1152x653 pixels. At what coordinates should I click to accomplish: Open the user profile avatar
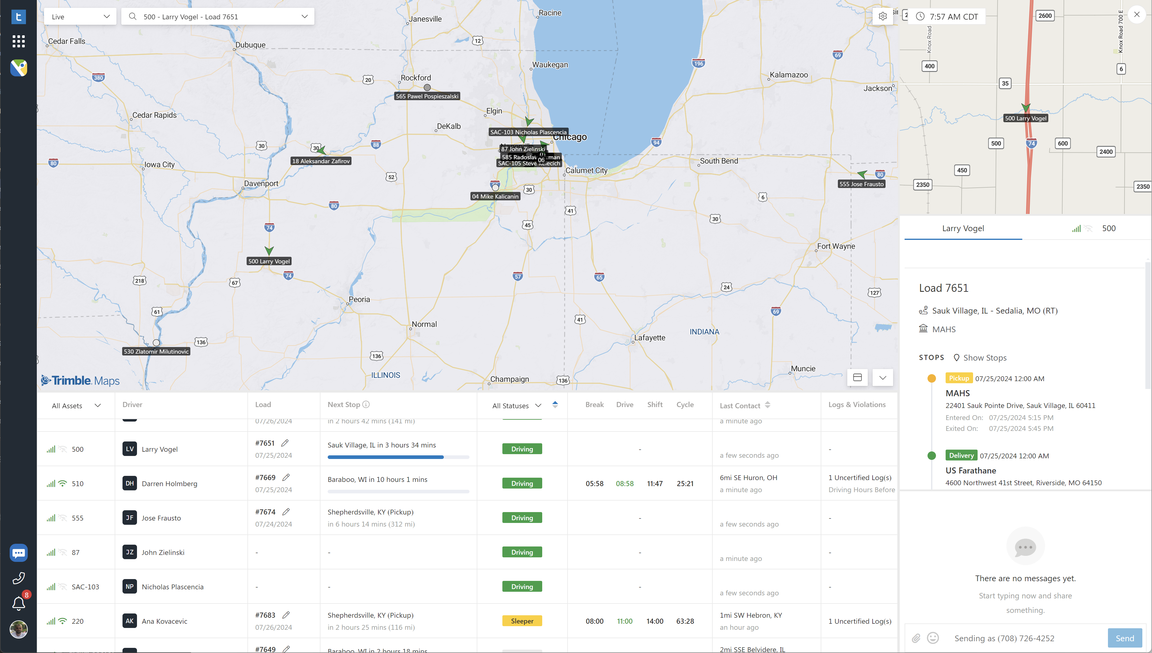click(18, 630)
